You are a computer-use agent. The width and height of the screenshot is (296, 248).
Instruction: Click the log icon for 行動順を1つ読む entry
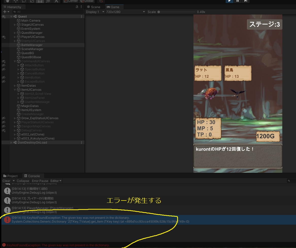point(7,191)
